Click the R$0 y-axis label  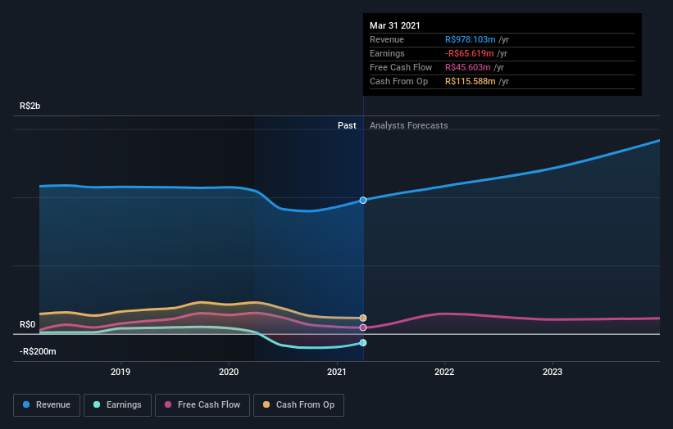[28, 324]
